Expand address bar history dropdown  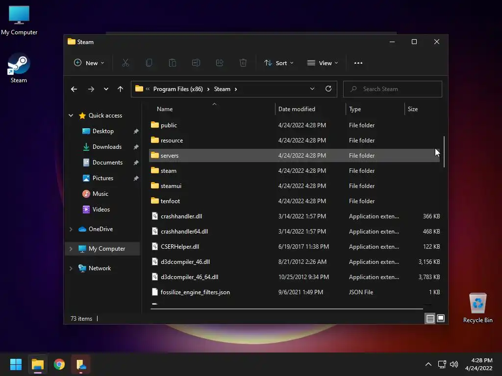(312, 89)
